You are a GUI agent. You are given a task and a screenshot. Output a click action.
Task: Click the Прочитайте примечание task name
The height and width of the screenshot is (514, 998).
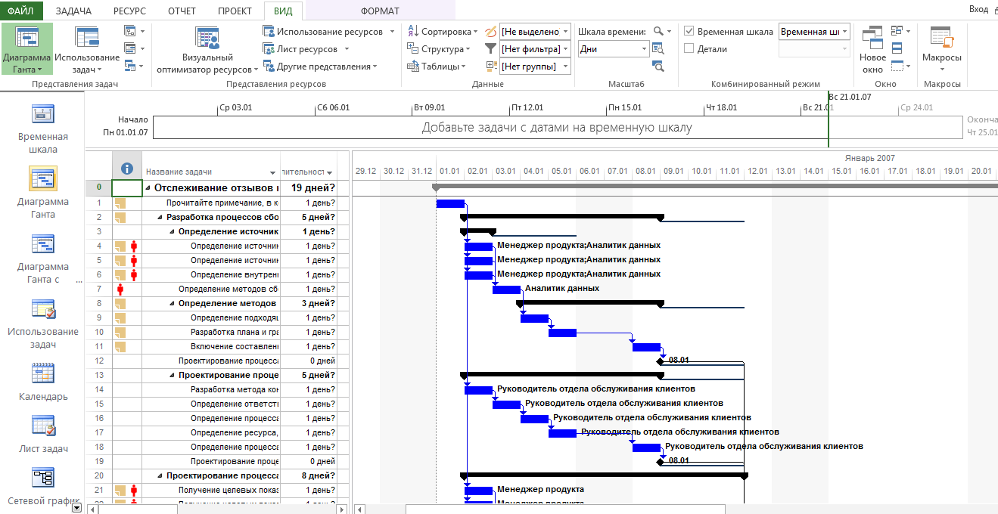coord(222,203)
